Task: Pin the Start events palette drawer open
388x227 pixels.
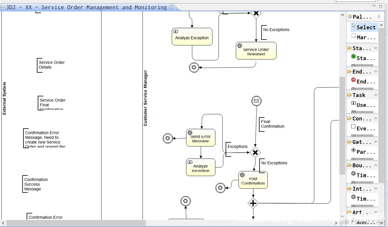Action: tap(376, 48)
